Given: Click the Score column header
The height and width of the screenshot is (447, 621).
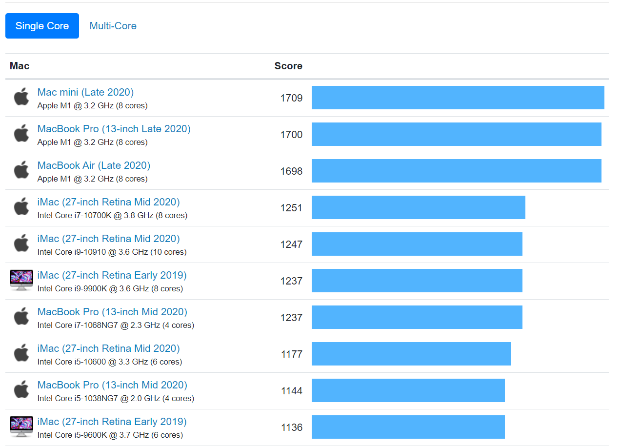Looking at the screenshot, I should [288, 66].
